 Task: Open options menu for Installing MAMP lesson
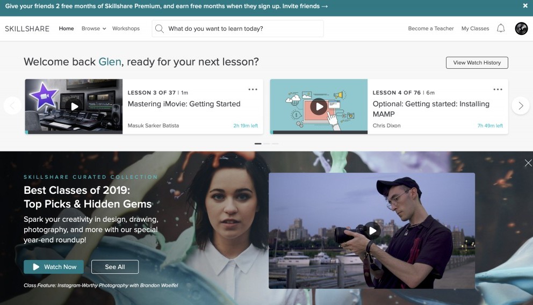(498, 89)
